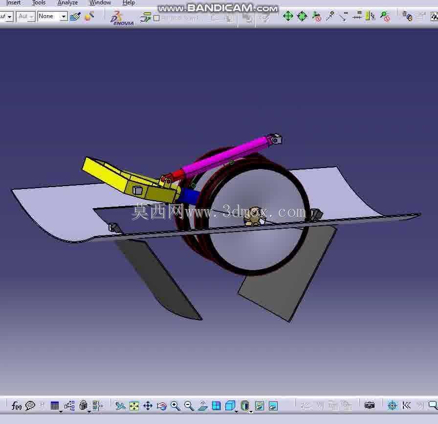
Task: Expand the leftmost cut-off dropdown arrow
Action: pyautogui.click(x=10, y=17)
